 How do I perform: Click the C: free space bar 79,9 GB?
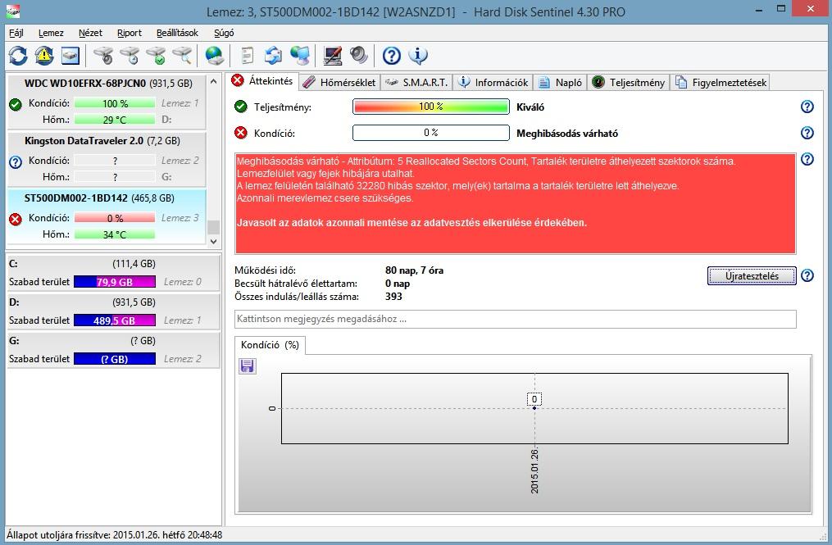click(x=115, y=282)
